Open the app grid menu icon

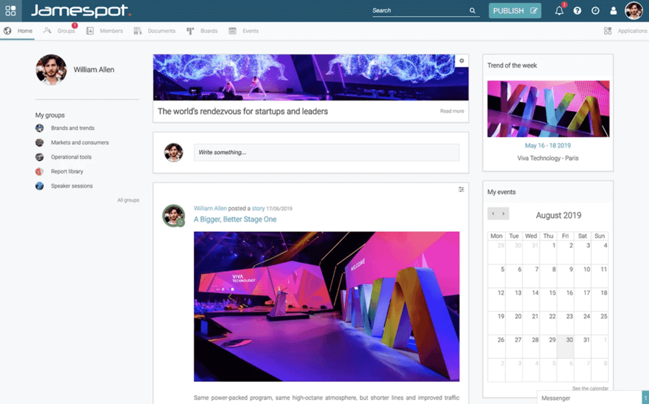[10, 10]
